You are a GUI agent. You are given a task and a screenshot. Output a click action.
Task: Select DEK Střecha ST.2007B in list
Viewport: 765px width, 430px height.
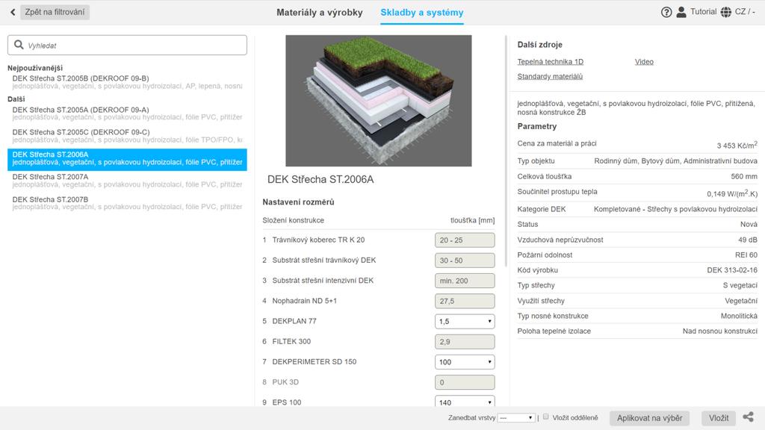coord(127,203)
